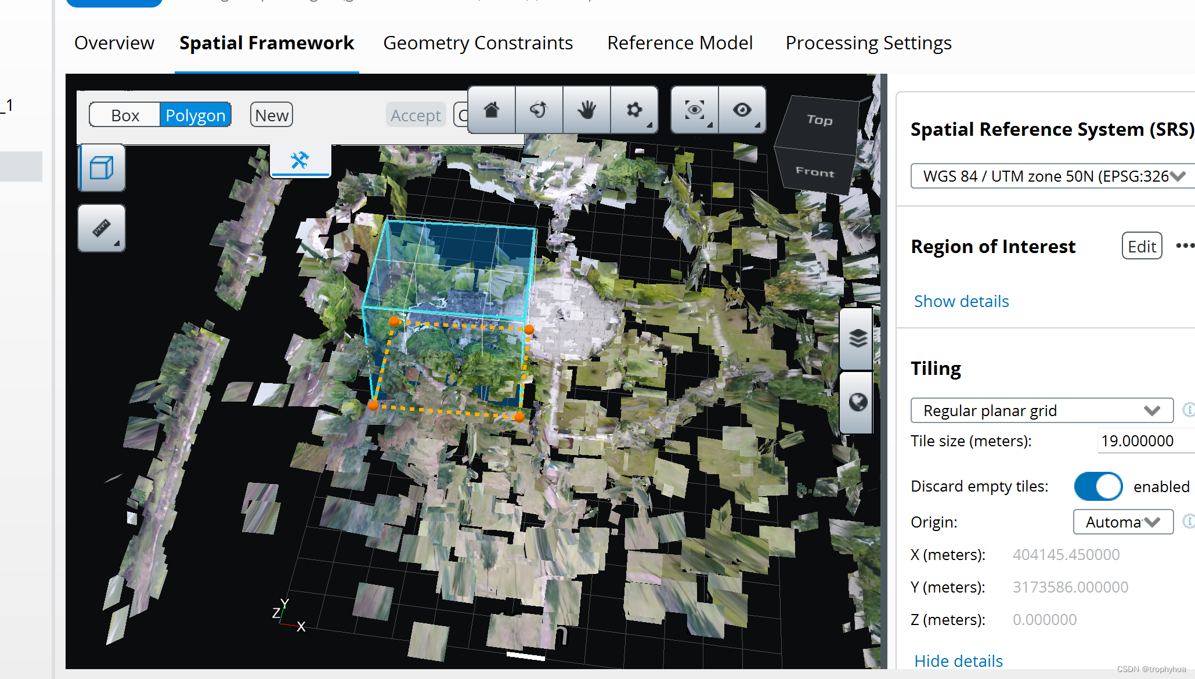Expand the Regular planar grid dropdown

tap(1042, 410)
